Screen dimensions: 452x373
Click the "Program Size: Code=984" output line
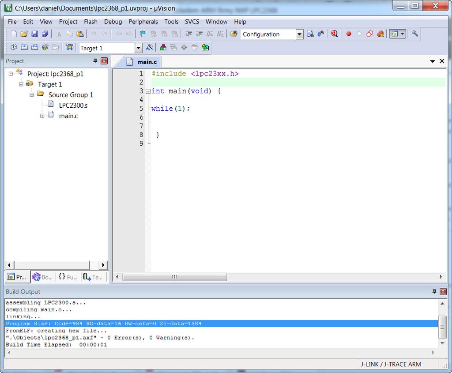[221, 324]
